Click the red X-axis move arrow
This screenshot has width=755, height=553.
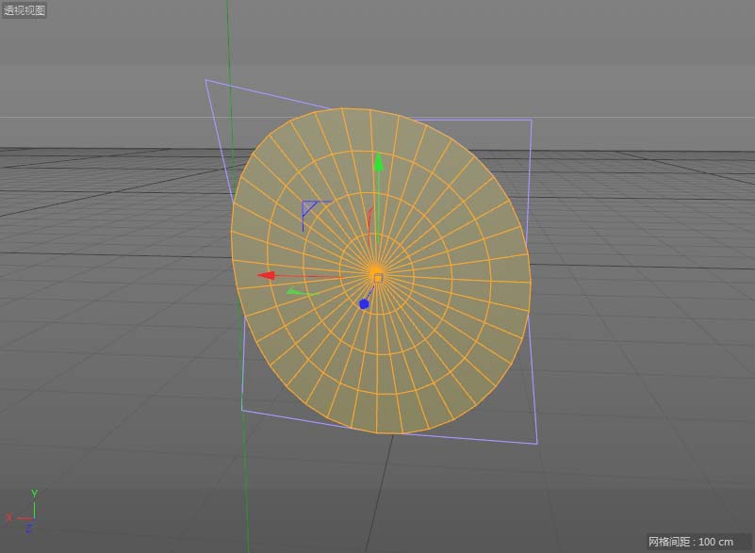pos(266,275)
